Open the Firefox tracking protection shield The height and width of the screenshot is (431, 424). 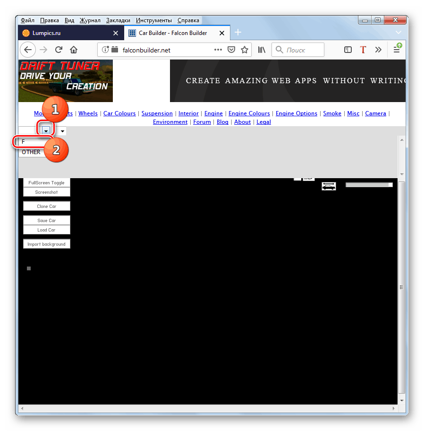[231, 50]
